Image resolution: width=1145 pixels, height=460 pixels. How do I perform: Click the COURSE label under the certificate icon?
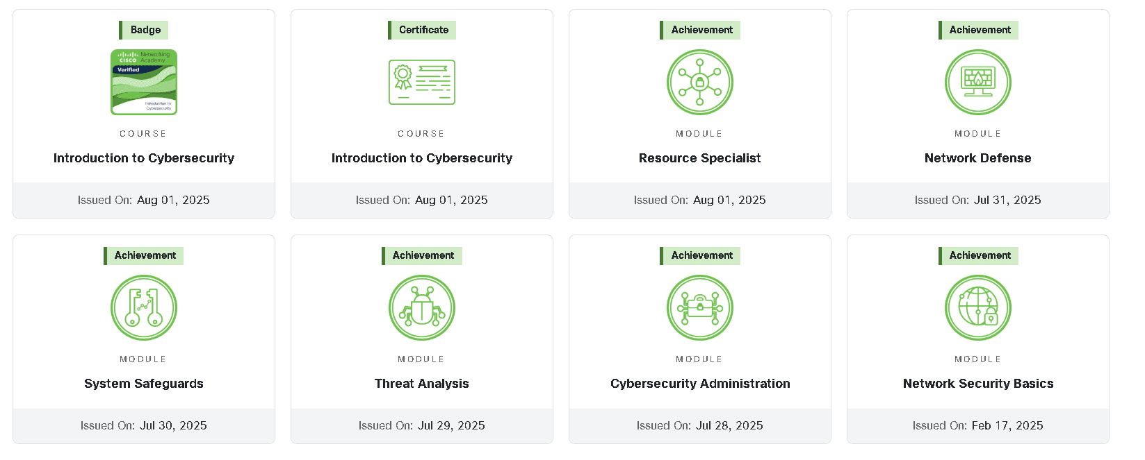pos(421,133)
